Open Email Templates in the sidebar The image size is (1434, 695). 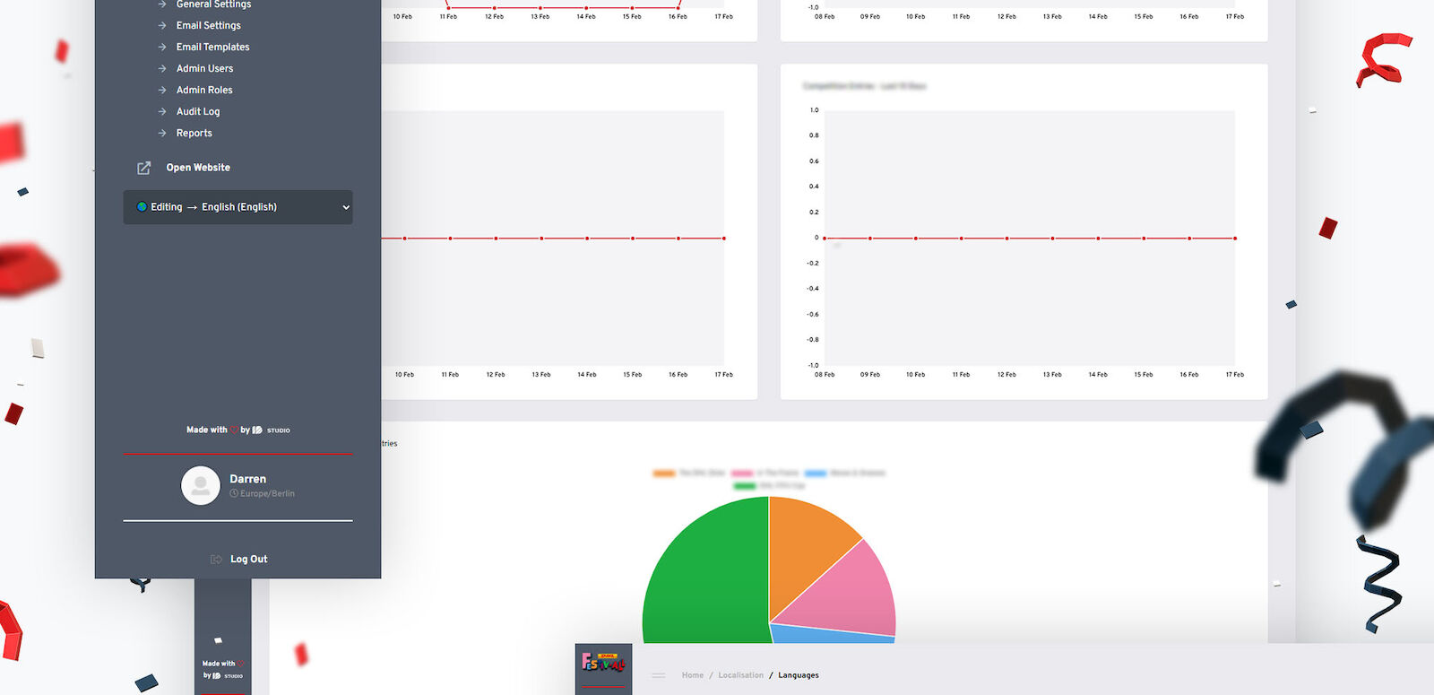pyautogui.click(x=212, y=48)
